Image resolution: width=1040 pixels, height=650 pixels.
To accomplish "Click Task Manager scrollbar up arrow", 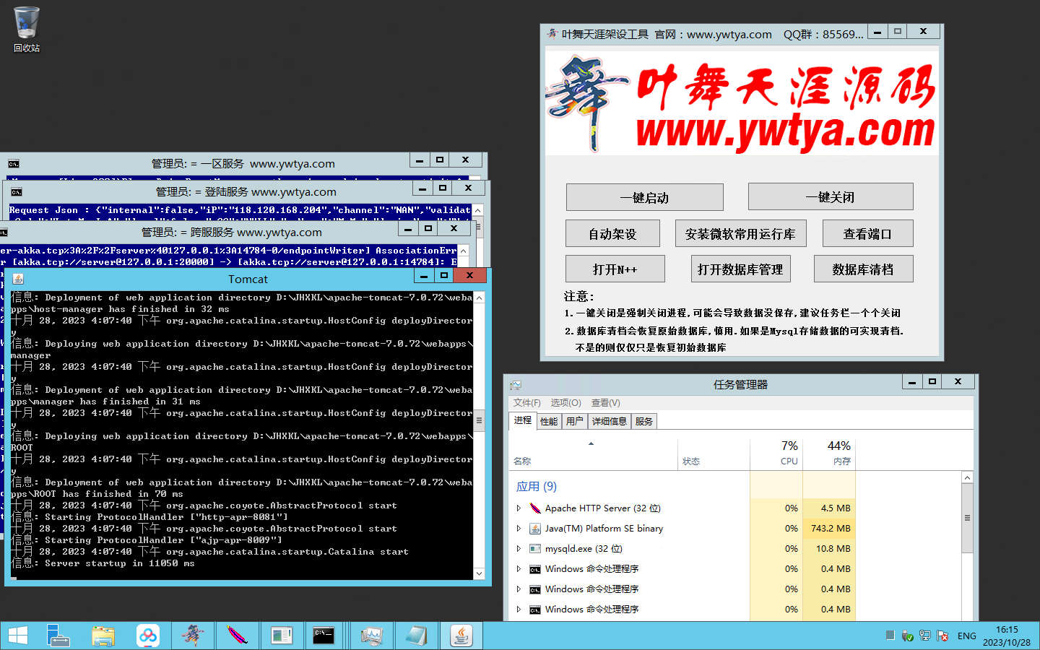I will 967,477.
